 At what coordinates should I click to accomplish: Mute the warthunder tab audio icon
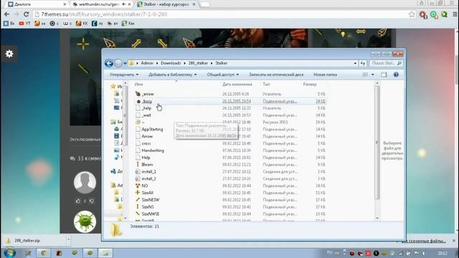tap(123, 4)
